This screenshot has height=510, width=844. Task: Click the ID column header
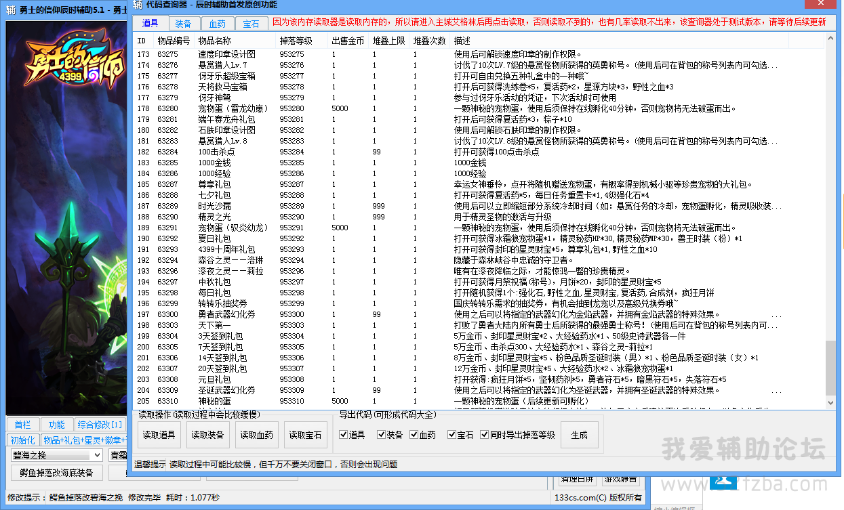[x=144, y=41]
